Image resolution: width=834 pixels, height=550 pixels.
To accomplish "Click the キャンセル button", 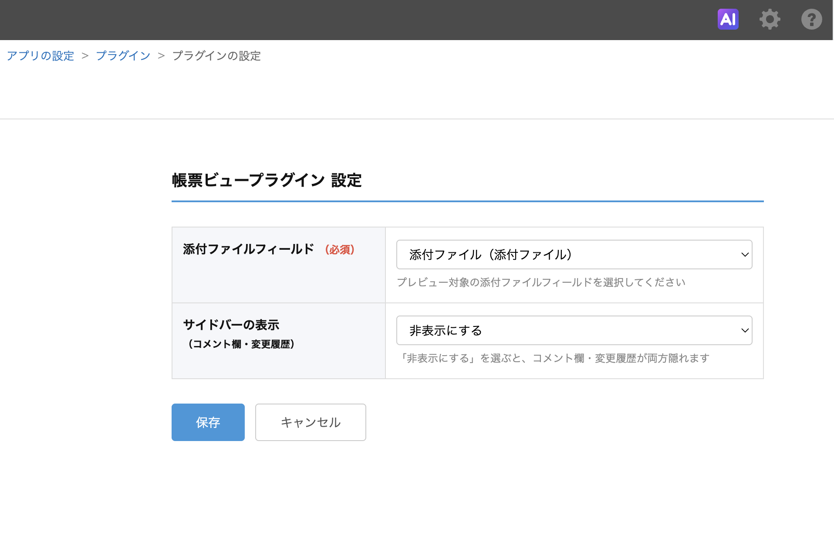I will [311, 422].
